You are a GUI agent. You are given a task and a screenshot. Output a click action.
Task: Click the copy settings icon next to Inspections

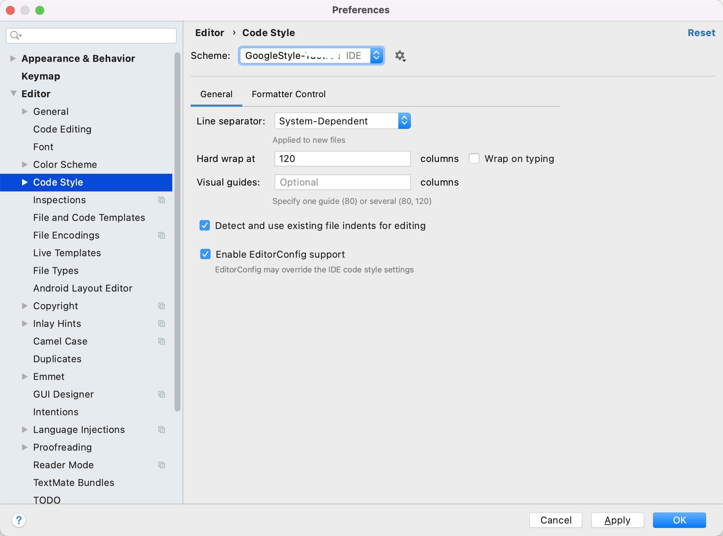[x=162, y=200]
